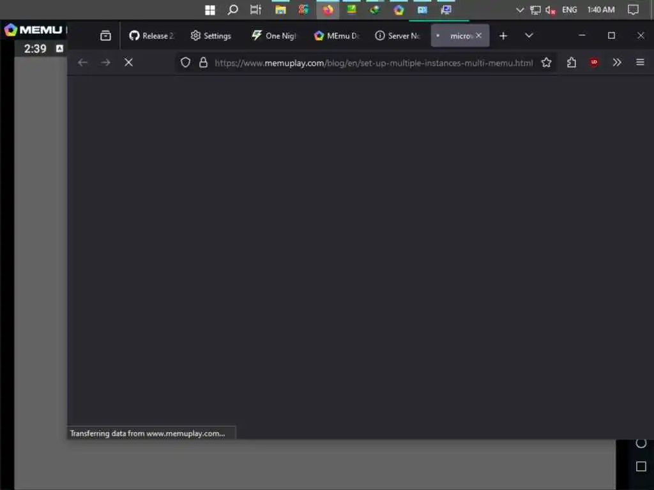Open a new browser tab
654x490 pixels.
click(x=503, y=36)
